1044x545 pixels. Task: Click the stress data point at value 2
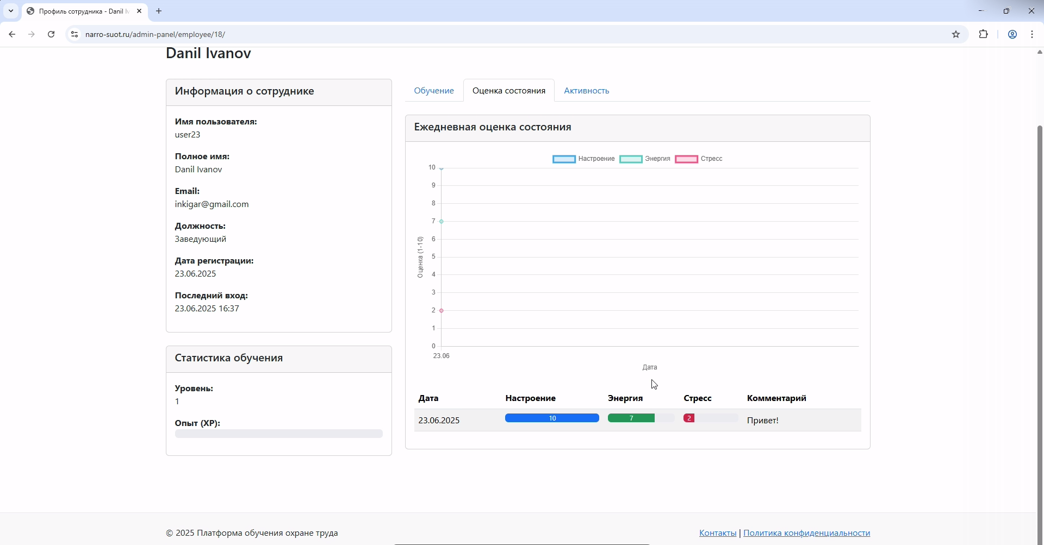(442, 311)
